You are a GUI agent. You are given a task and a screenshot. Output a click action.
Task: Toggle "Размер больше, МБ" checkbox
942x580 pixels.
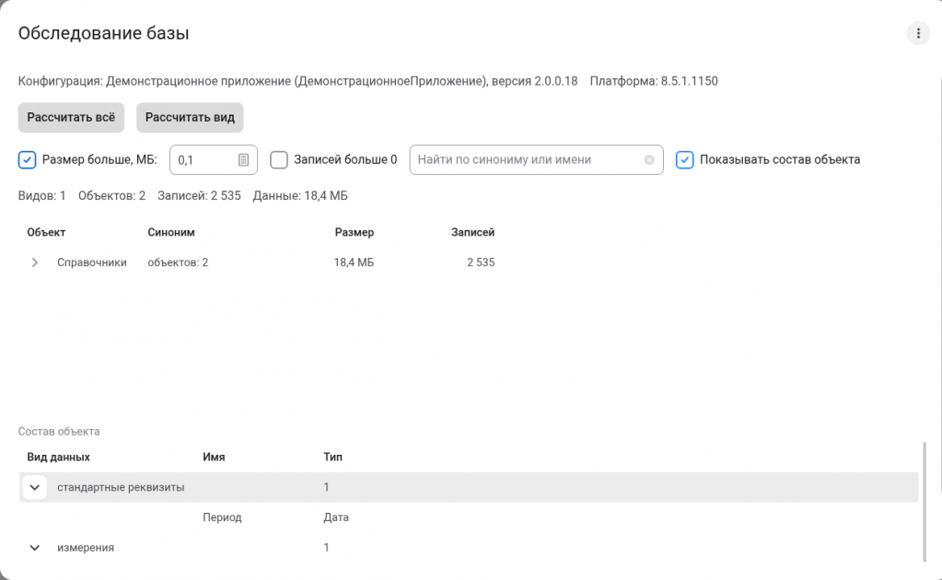point(27,159)
